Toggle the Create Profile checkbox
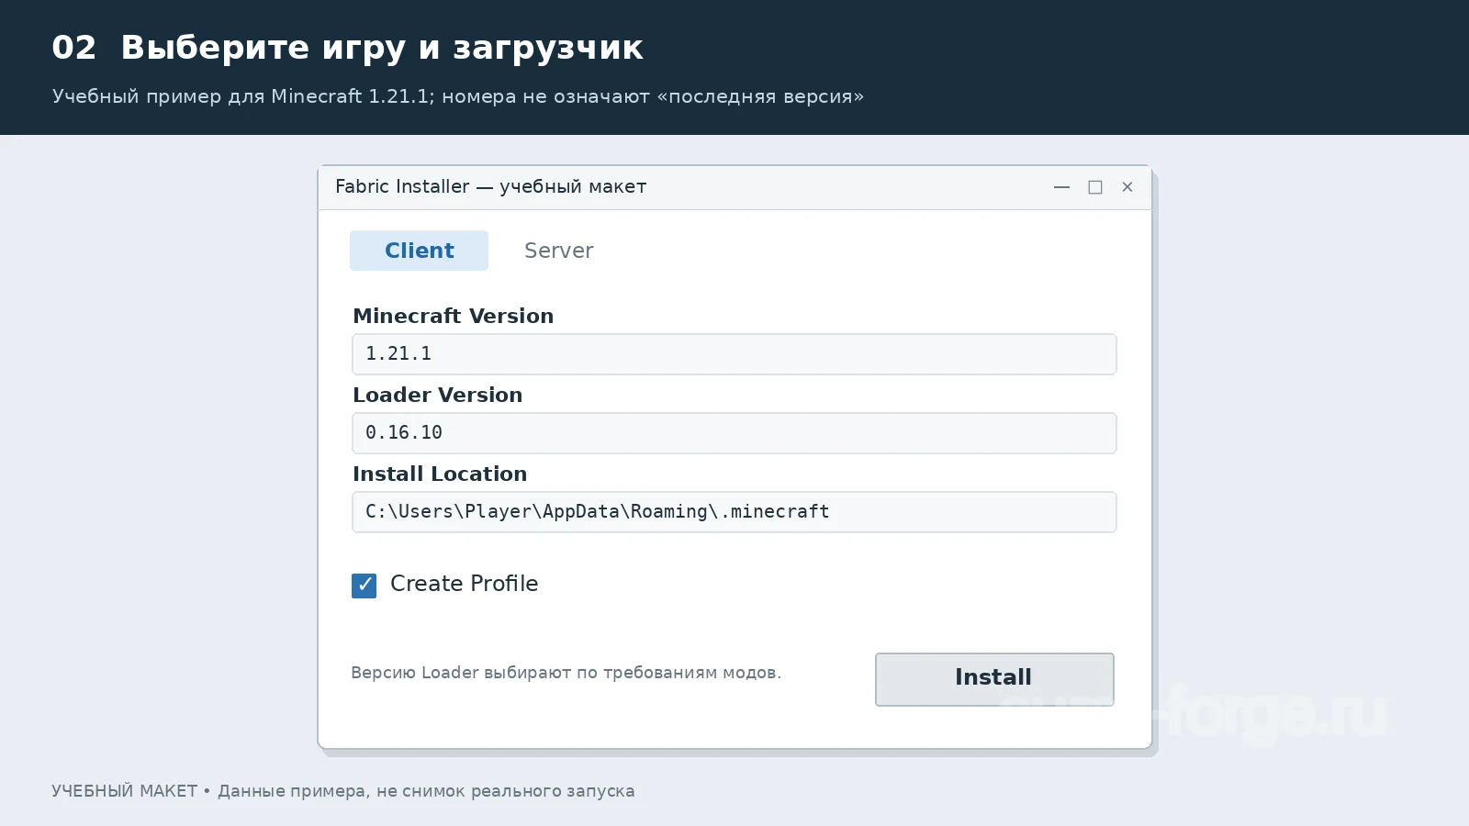The image size is (1469, 826). coord(364,586)
